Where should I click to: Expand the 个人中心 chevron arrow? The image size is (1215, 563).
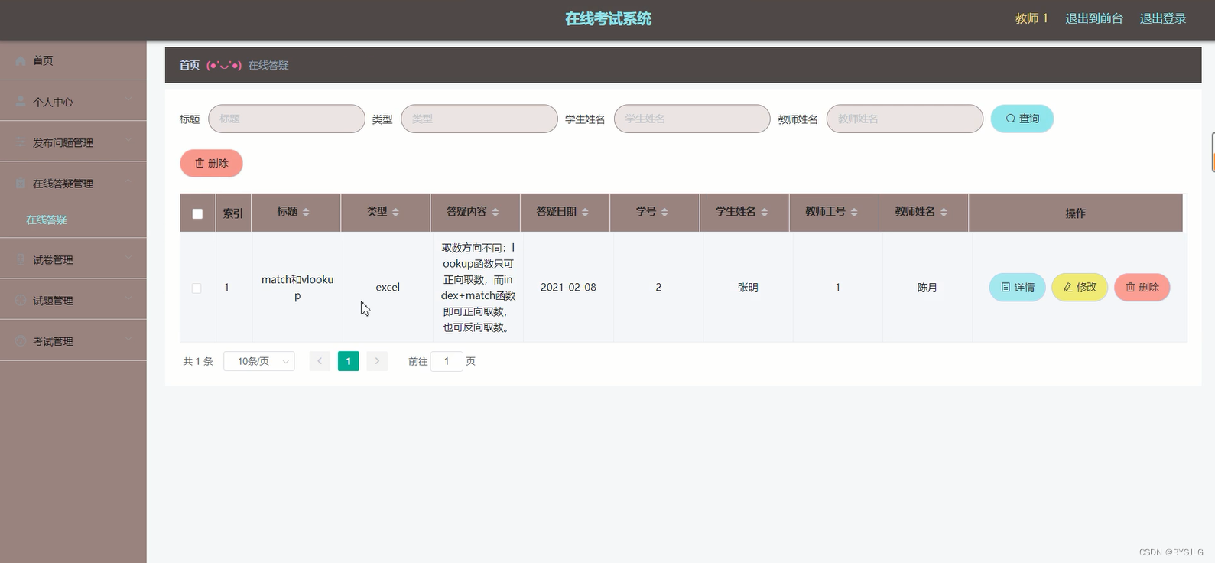point(128,101)
